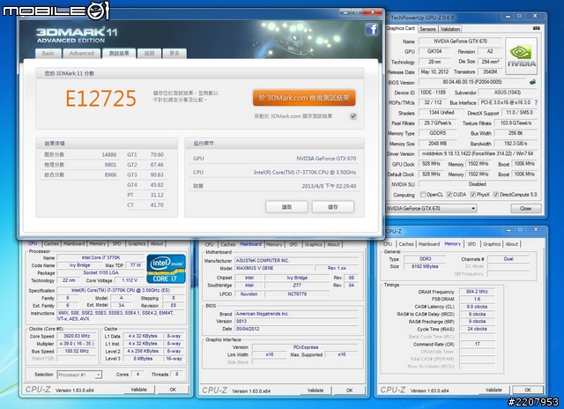Click the MAXIMUS V GENE model field
The width and height of the screenshot is (564, 409).
click(274, 268)
